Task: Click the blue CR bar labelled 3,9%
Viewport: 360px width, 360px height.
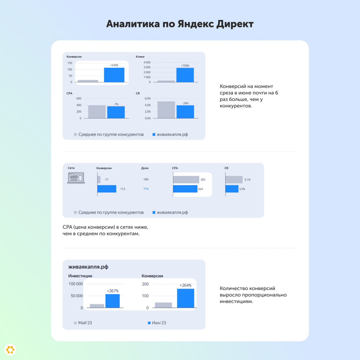Action: (232, 189)
